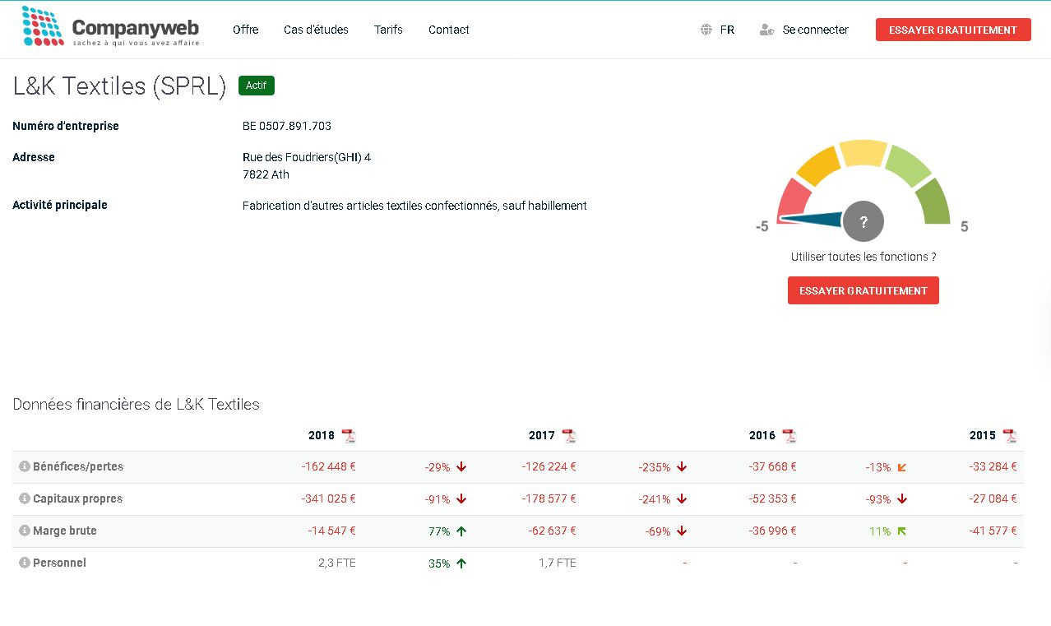Click the 2017 equity value -178 577 €
1051x626 pixels.
click(549, 498)
